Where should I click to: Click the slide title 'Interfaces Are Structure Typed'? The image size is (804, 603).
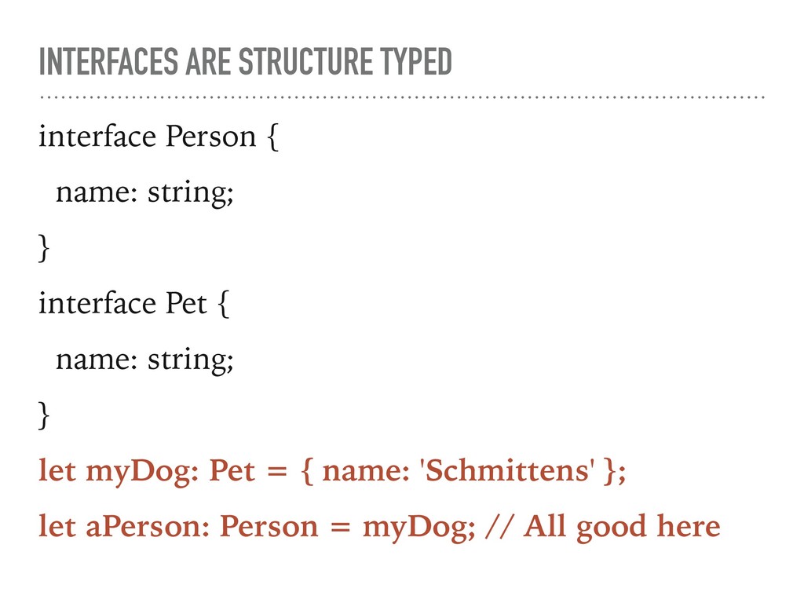coord(246,61)
